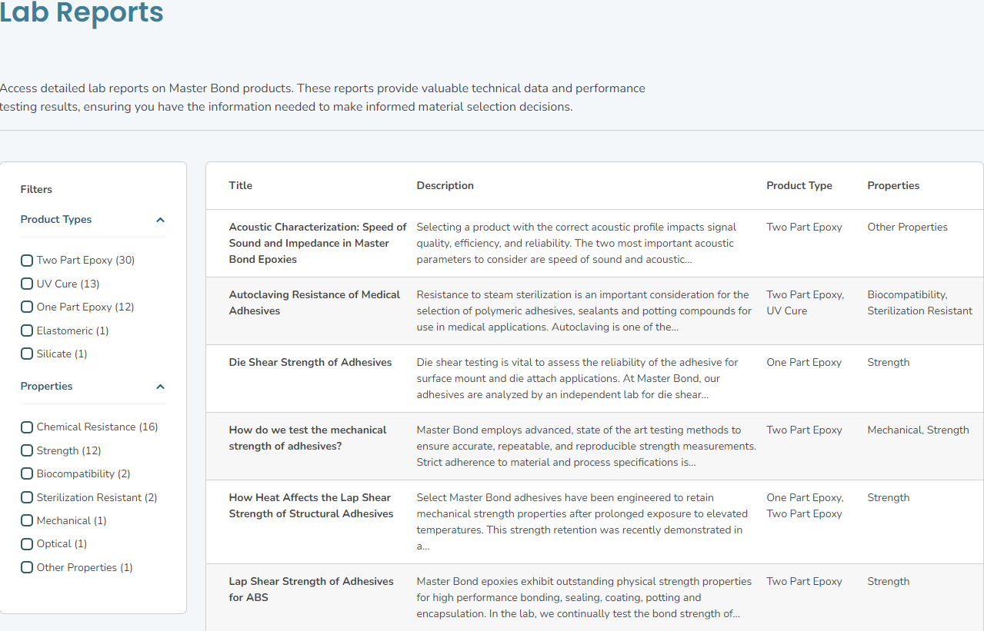The width and height of the screenshot is (984, 631).
Task: Click the Title column header
Action: 240,185
